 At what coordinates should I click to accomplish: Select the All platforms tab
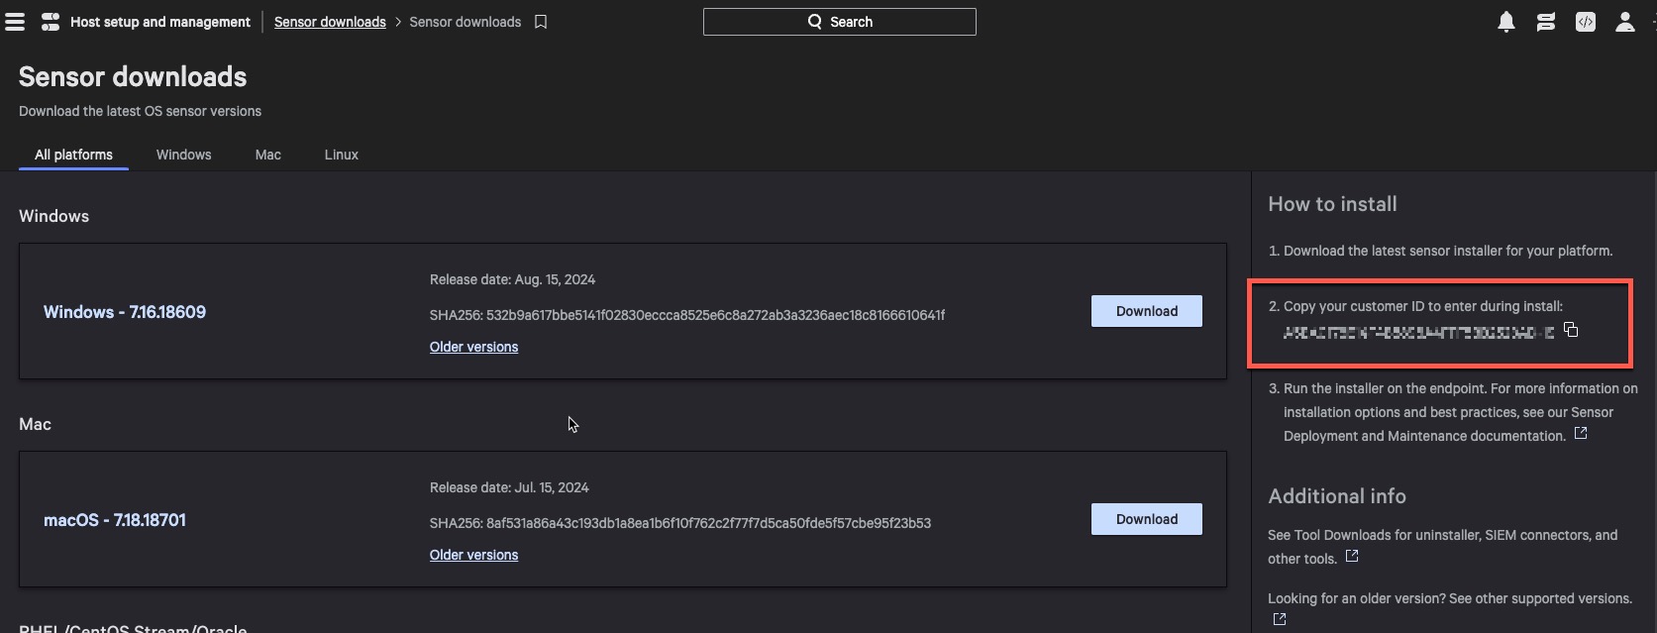click(73, 155)
